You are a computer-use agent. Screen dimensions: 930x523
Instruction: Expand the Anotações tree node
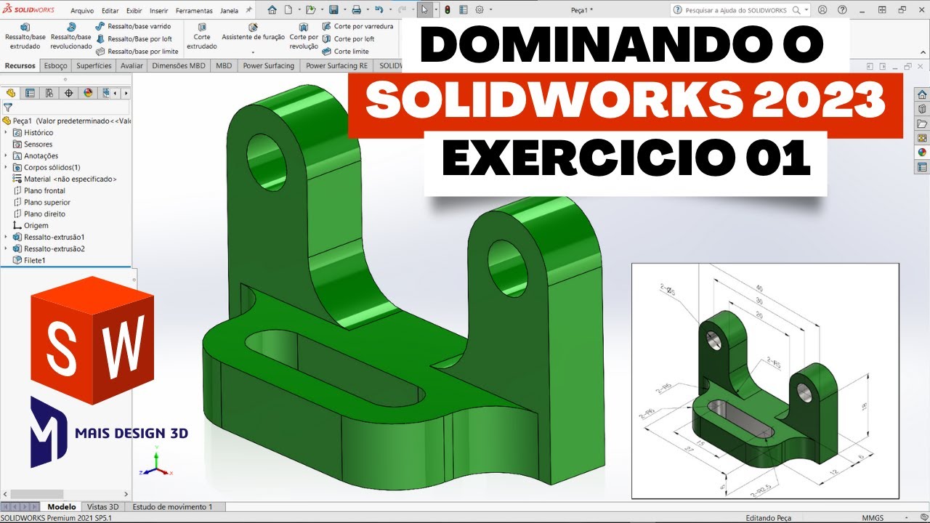[x=7, y=156]
